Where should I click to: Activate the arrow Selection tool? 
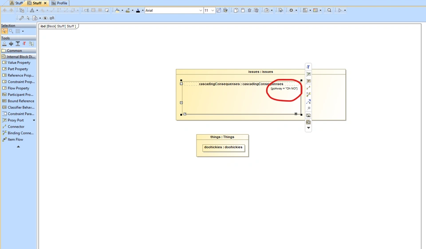coord(4,31)
